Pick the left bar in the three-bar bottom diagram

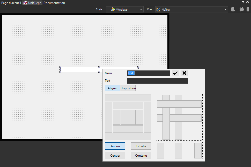coord(160,151)
